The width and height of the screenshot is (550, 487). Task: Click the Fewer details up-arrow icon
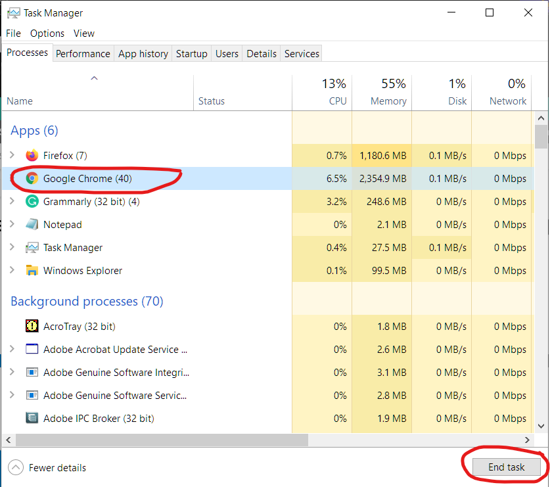click(x=16, y=467)
